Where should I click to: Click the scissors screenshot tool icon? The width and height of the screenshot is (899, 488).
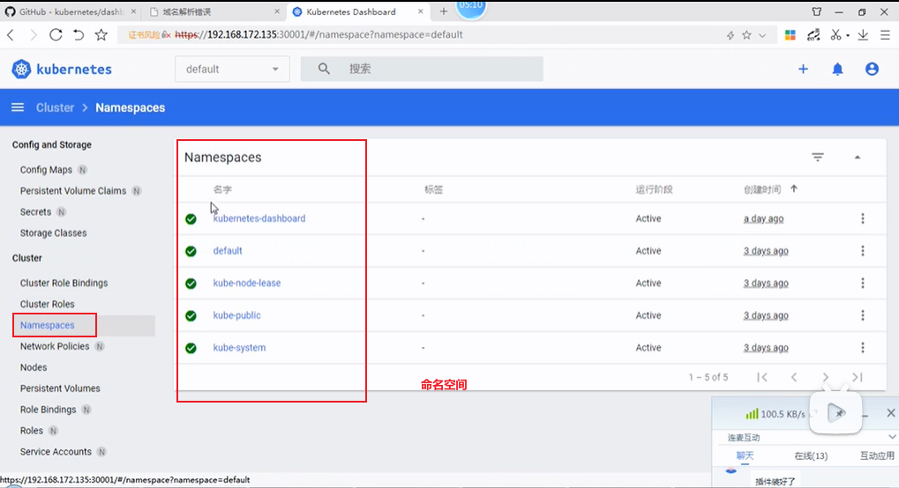[x=836, y=35]
